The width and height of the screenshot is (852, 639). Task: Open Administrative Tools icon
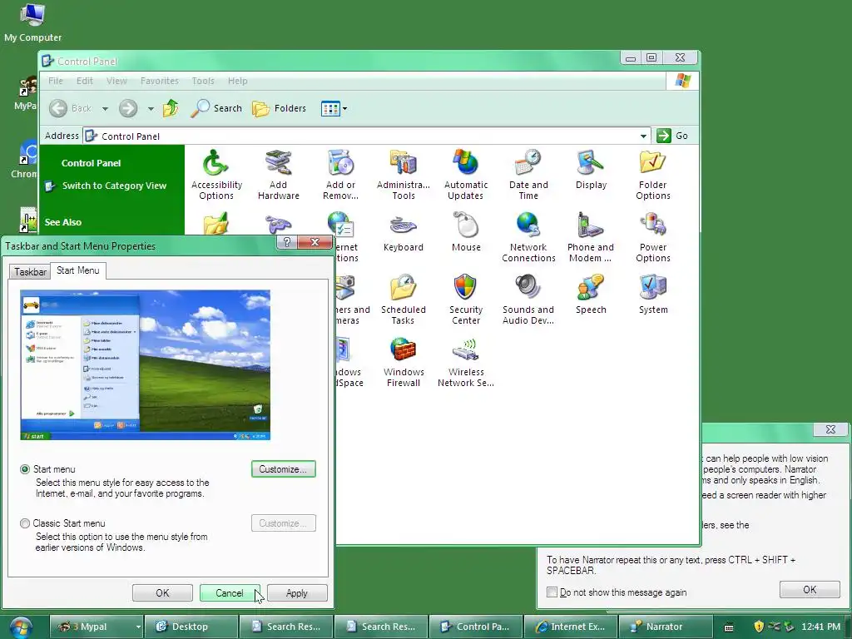[404, 175]
